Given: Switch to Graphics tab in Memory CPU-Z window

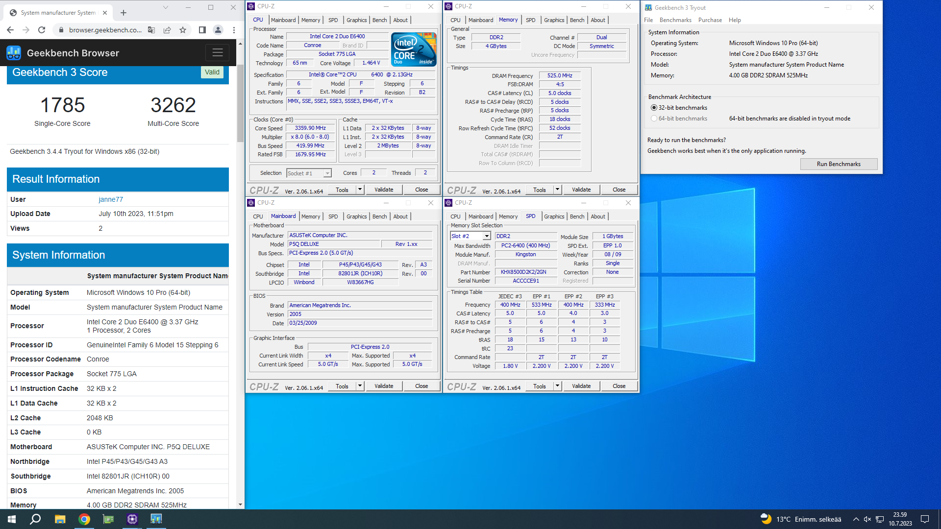Looking at the screenshot, I should point(554,20).
